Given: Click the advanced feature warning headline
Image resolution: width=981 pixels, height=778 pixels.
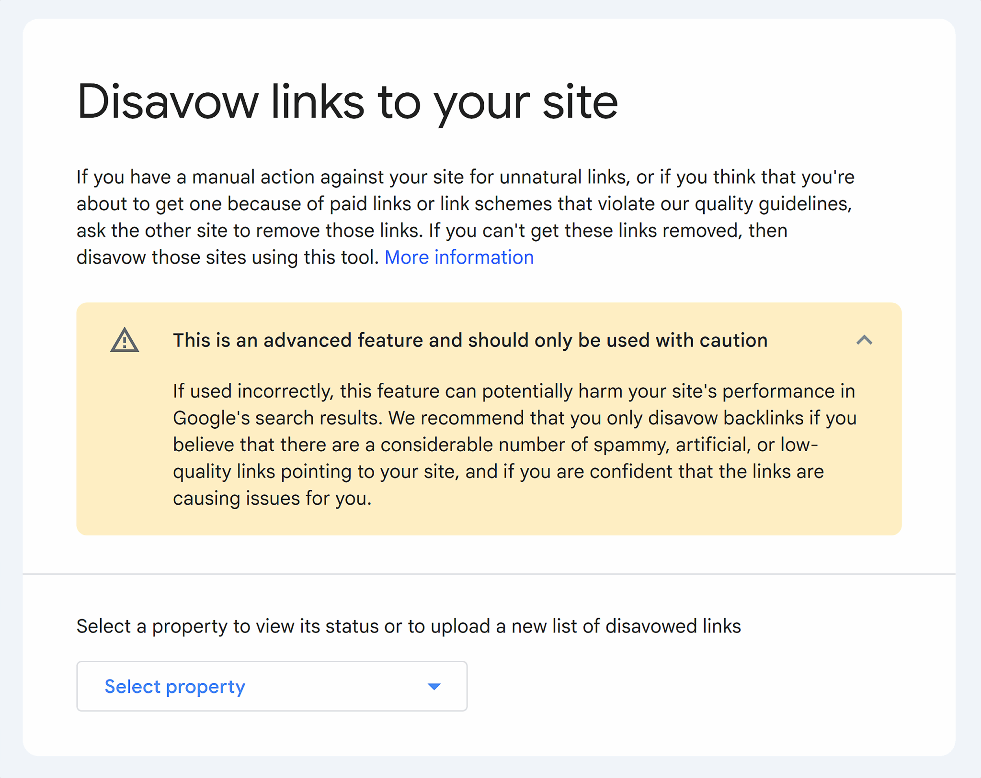Looking at the screenshot, I should tap(470, 340).
